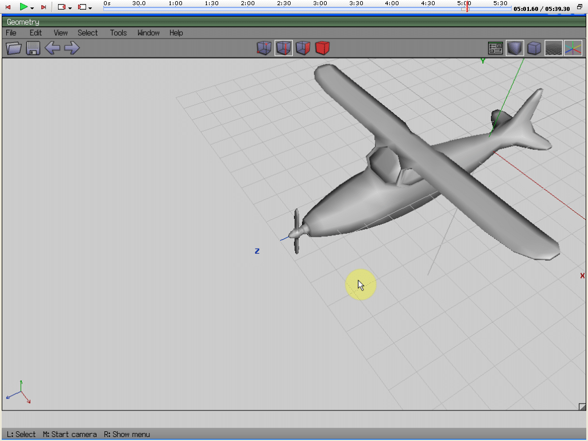Open the properties panel list icon
The width and height of the screenshot is (588, 441).
(496, 48)
